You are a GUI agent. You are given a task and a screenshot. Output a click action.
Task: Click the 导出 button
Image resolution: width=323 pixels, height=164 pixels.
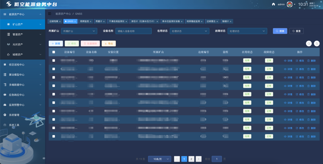[109, 44]
